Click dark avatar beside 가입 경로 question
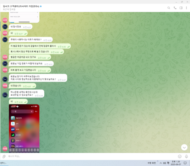Image resolution: width=190 pixels, height=166 pixels. click(5, 64)
